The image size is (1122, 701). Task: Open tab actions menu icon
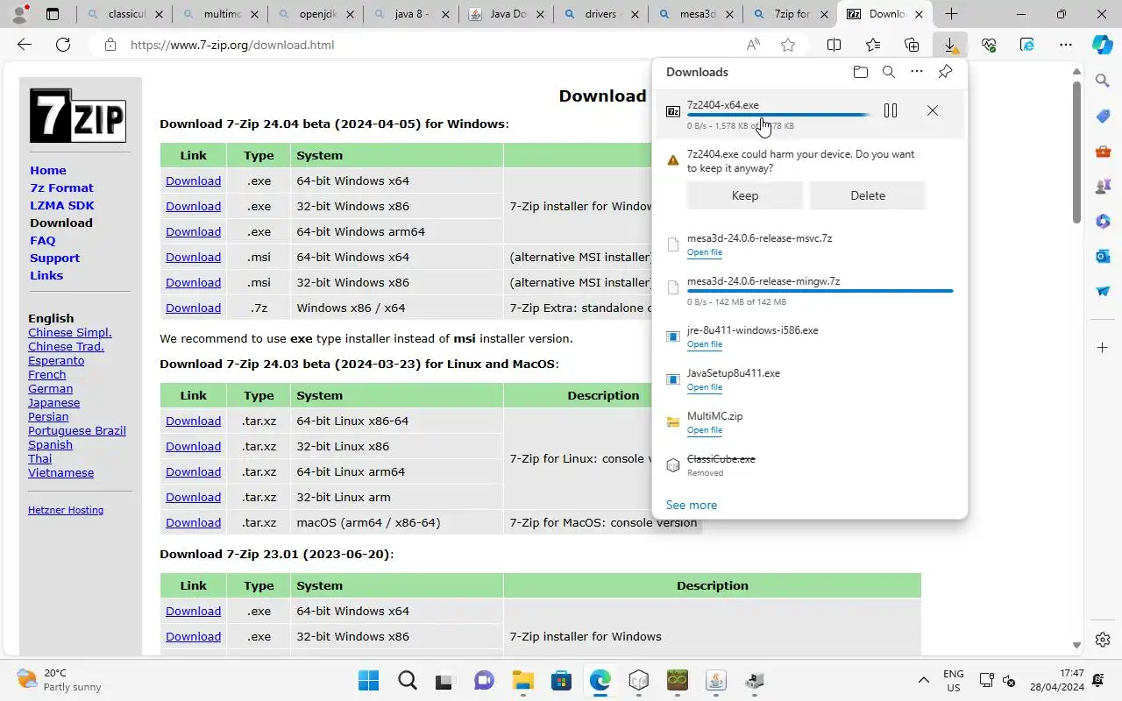53,14
